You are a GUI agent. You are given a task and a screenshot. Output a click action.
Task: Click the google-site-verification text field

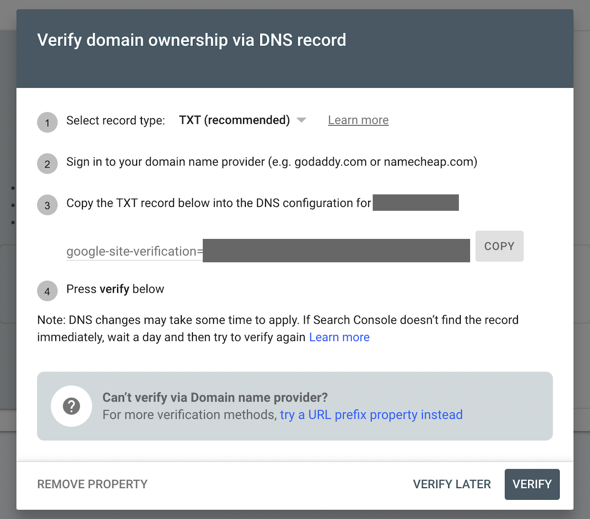tap(268, 251)
